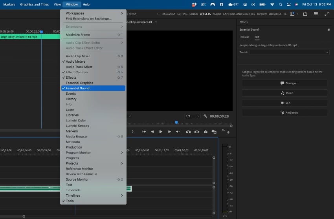Switch to the EDITING workspace
This screenshot has height=219, width=334.
click(182, 14)
